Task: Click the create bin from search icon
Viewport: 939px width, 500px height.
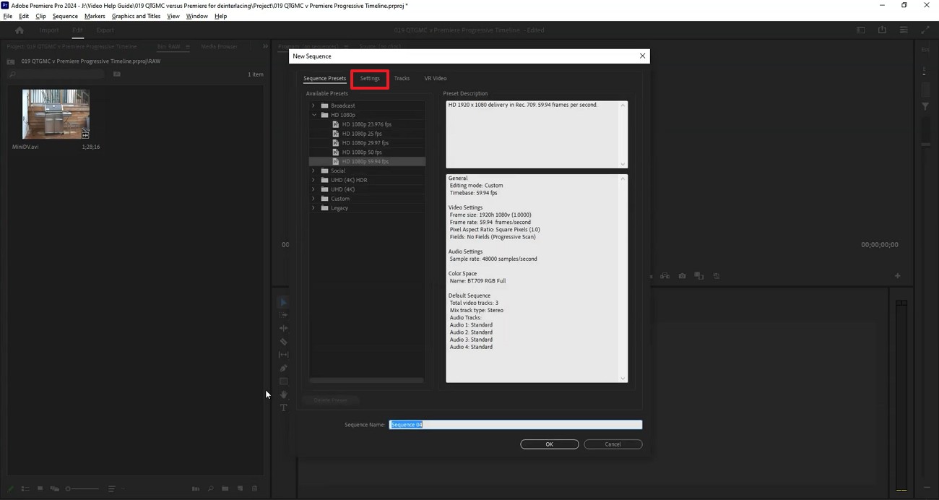Action: click(117, 74)
